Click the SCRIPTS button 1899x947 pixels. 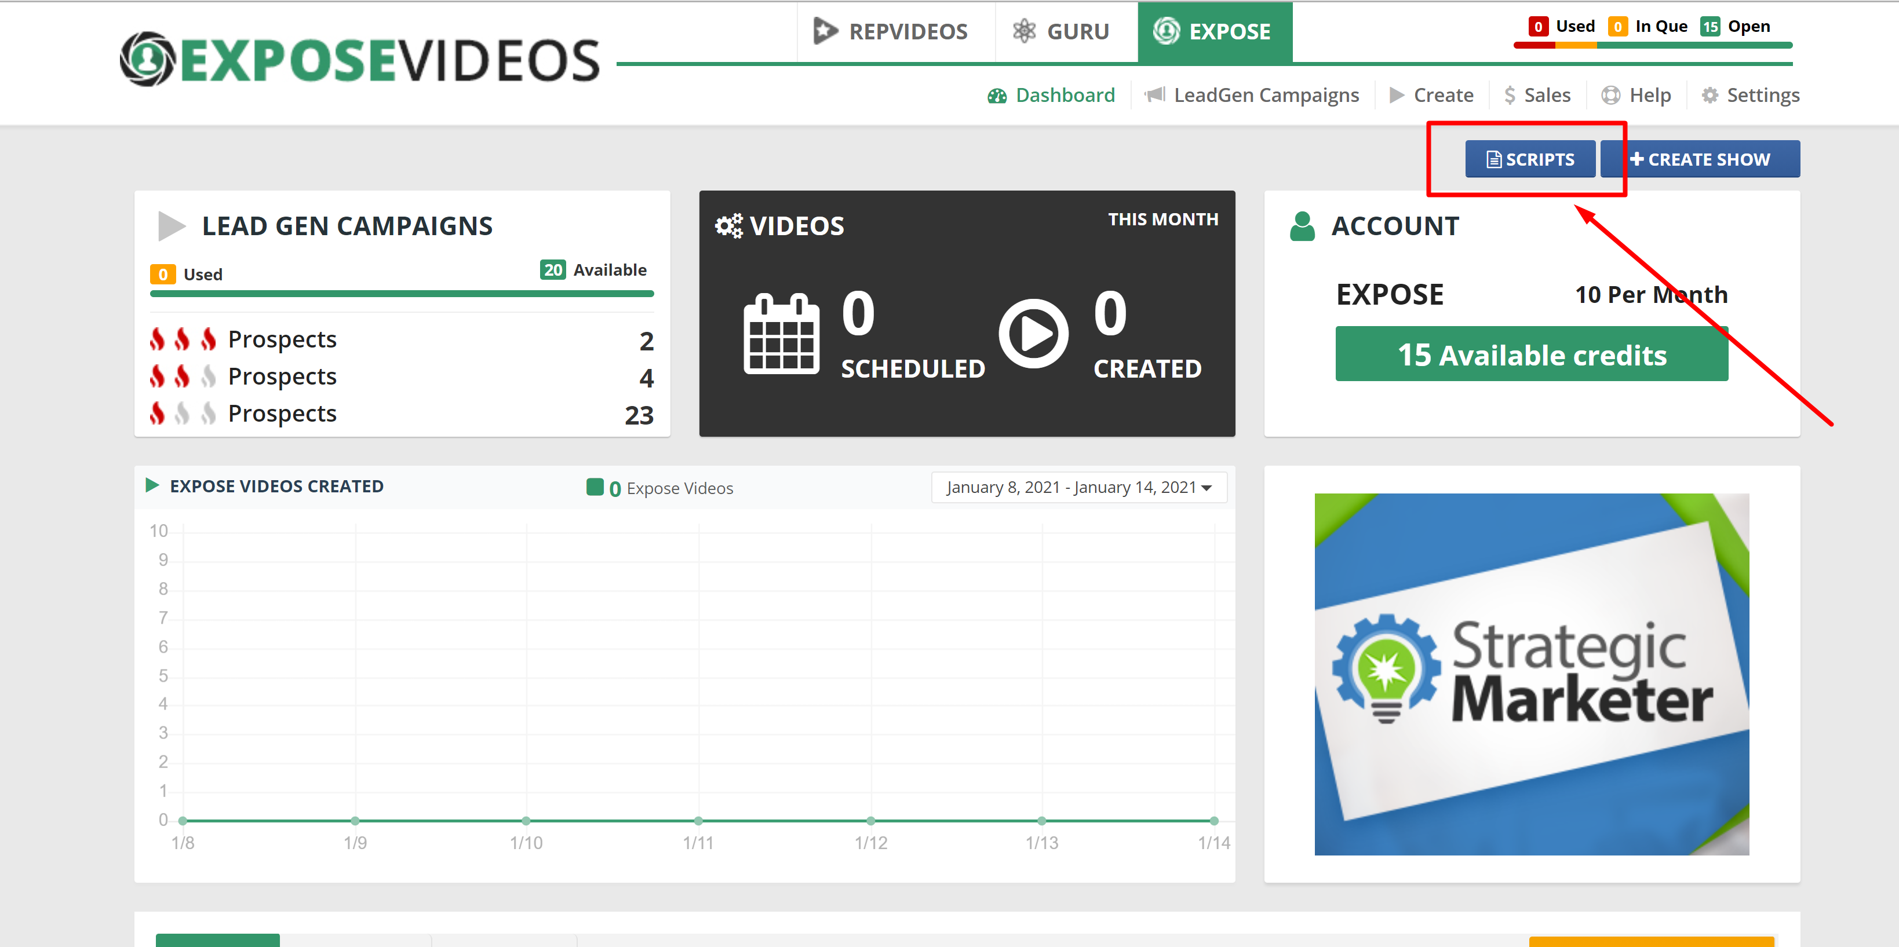point(1530,159)
